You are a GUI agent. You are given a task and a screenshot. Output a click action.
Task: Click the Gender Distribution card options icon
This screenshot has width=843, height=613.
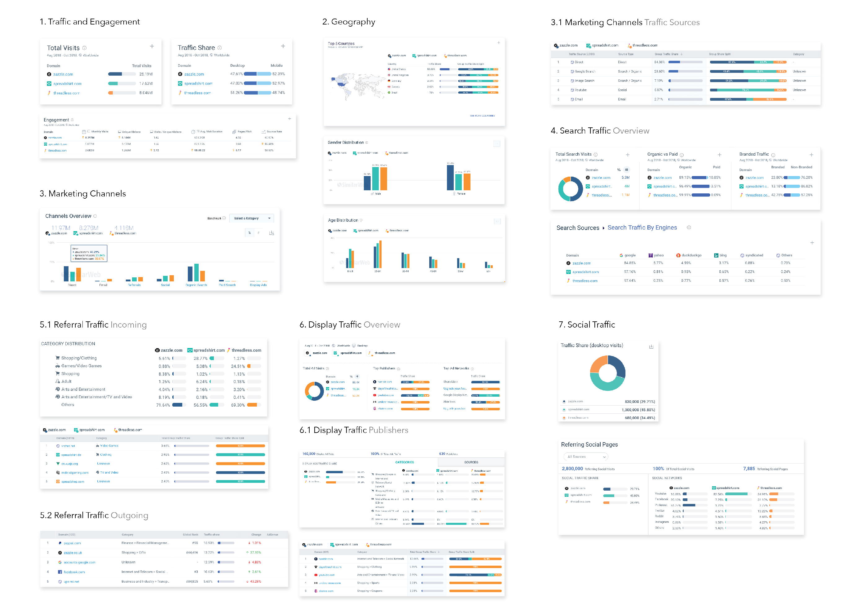click(x=497, y=144)
